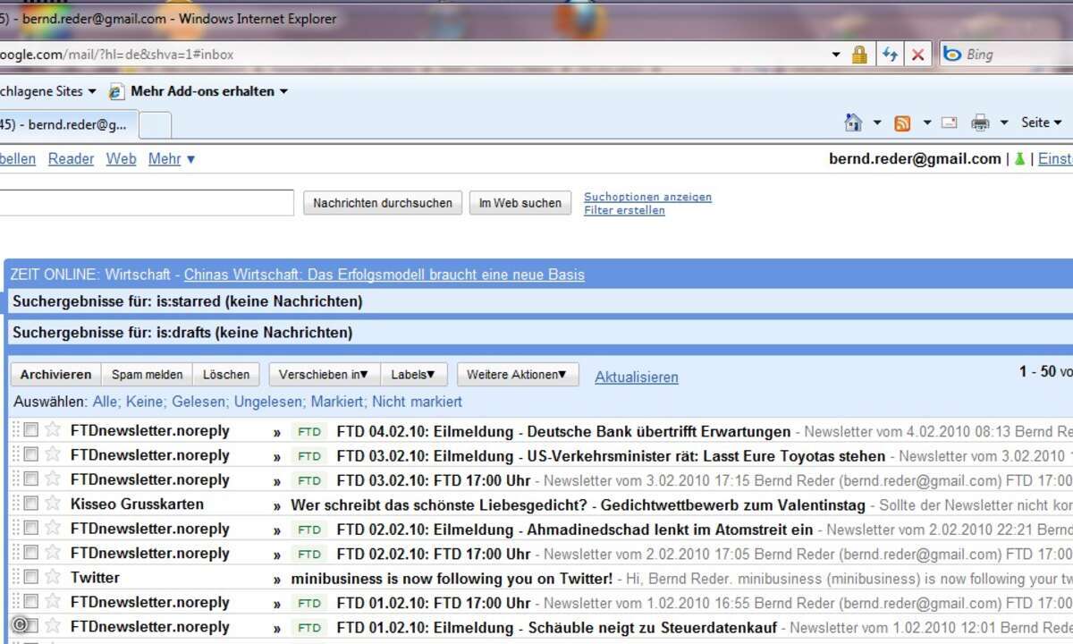Click the Archivieren button
The height and width of the screenshot is (644, 1073).
point(55,375)
